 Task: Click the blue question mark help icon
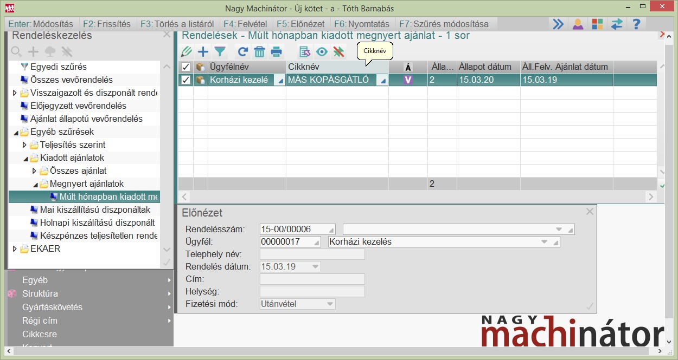tap(636, 24)
